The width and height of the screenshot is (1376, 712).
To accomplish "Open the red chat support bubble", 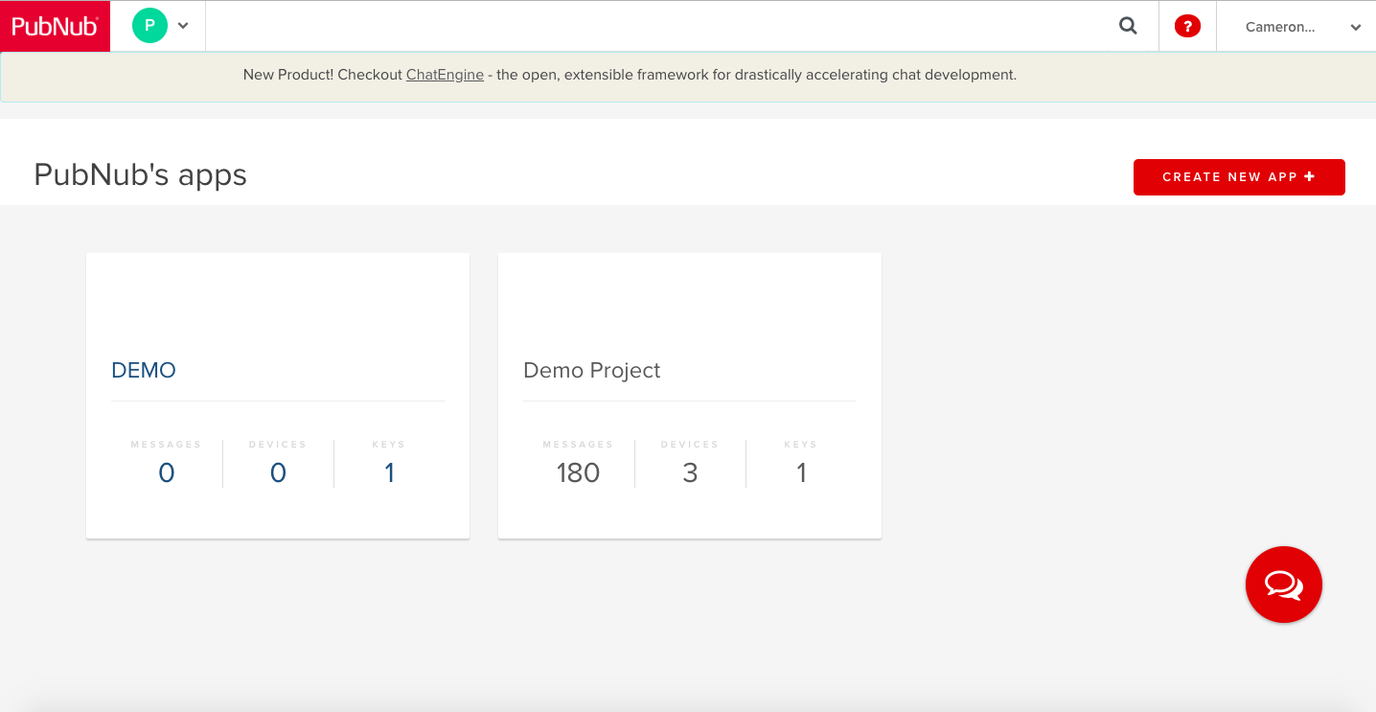I will 1283,585.
